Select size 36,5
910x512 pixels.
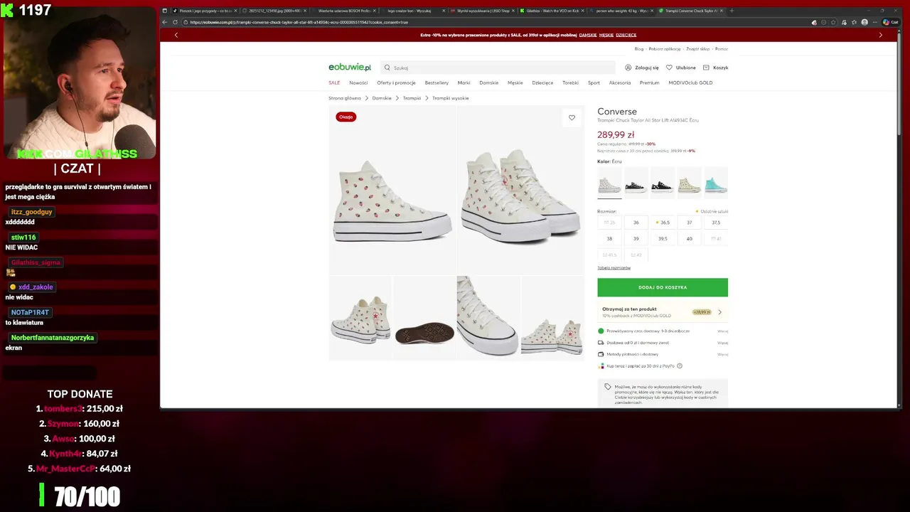[x=663, y=223]
